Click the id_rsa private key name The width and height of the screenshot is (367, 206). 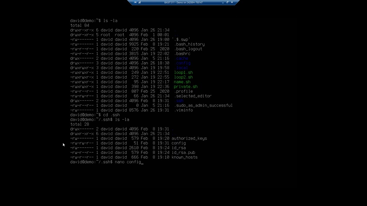tap(179, 148)
